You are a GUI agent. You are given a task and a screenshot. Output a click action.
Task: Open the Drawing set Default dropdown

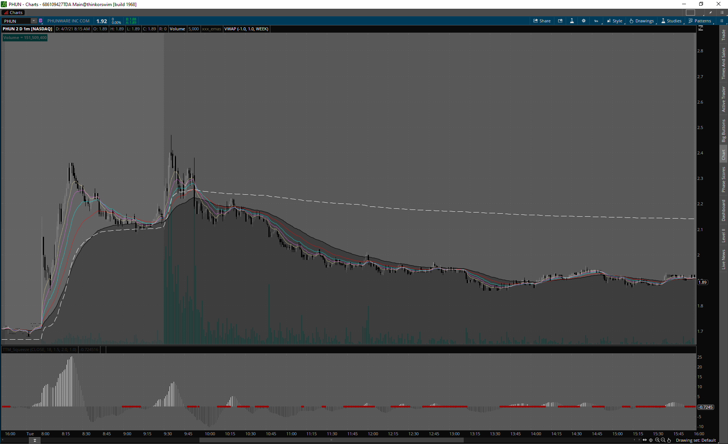[696, 440]
